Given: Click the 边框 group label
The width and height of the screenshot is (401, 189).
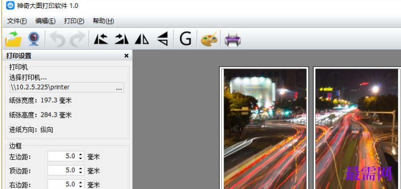Looking at the screenshot, I should pos(15,146).
